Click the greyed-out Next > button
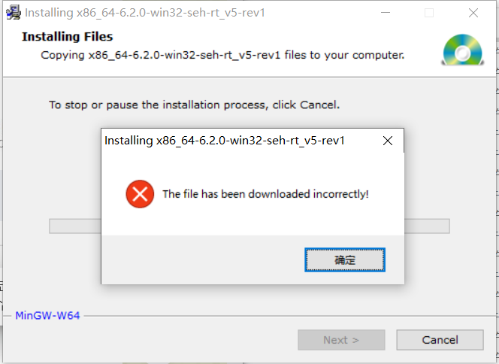The image size is (499, 364). (341, 340)
